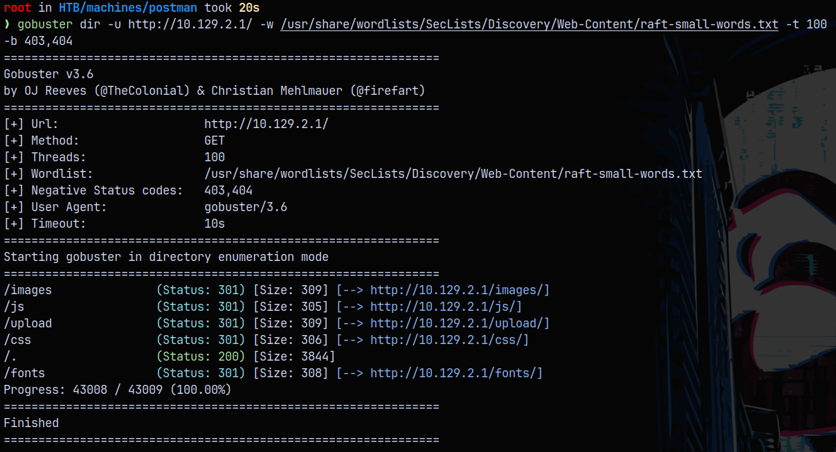836x452 pixels.
Task: Select the [+] Negative Status codes: label
Action: pos(93,190)
